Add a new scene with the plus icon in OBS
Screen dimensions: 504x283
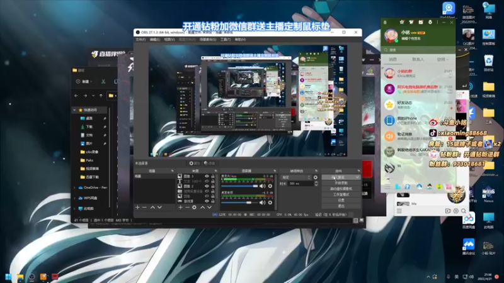click(x=137, y=208)
